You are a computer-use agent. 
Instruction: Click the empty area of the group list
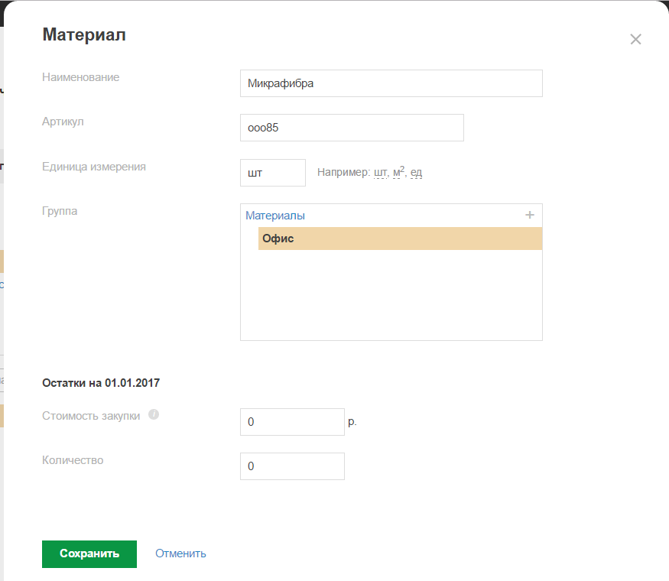[x=391, y=298]
